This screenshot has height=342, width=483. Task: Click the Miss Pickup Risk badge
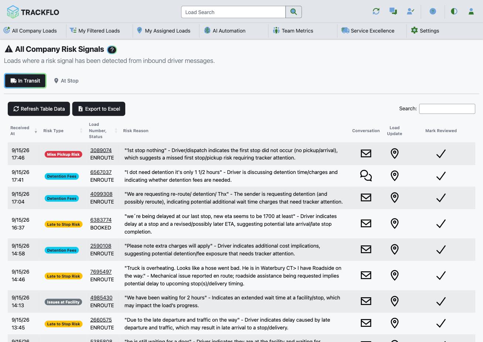(x=63, y=154)
